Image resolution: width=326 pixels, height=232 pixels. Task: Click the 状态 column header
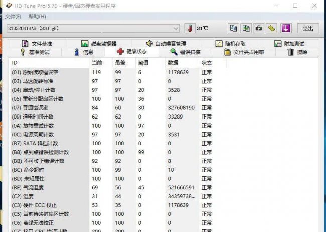(213, 63)
